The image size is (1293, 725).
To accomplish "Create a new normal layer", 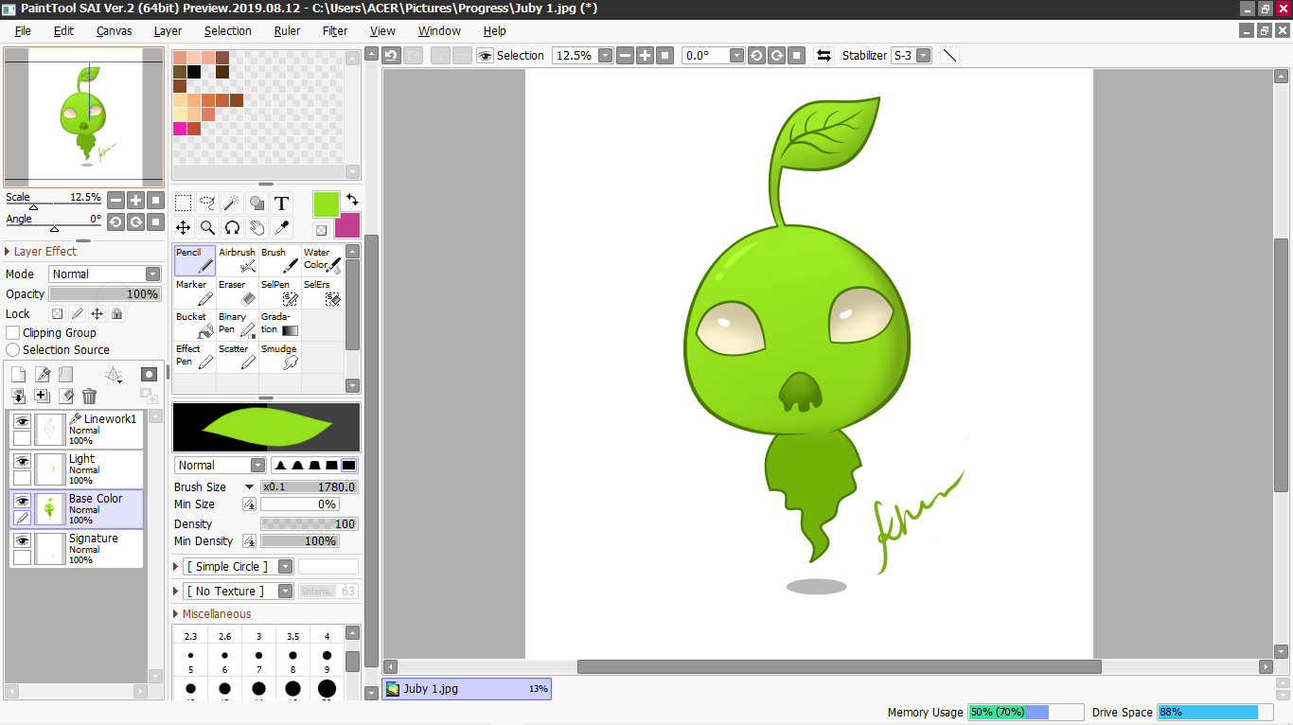I will 18,374.
